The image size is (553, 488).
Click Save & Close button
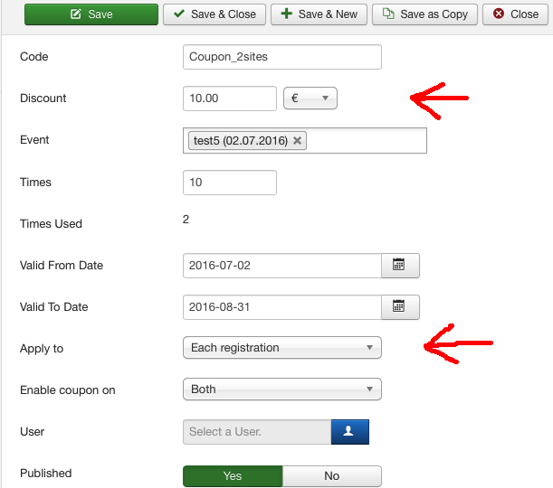coord(215,14)
